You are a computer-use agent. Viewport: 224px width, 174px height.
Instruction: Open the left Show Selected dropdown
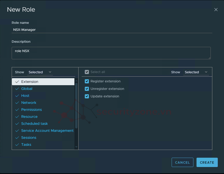[x=40, y=72]
